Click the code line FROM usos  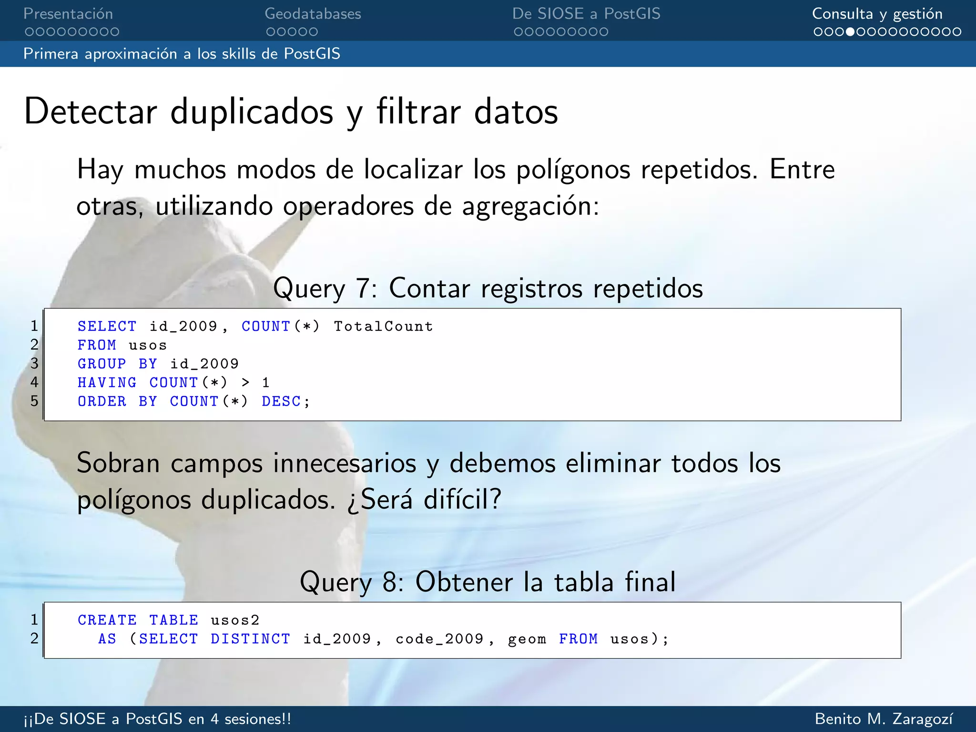tap(122, 345)
